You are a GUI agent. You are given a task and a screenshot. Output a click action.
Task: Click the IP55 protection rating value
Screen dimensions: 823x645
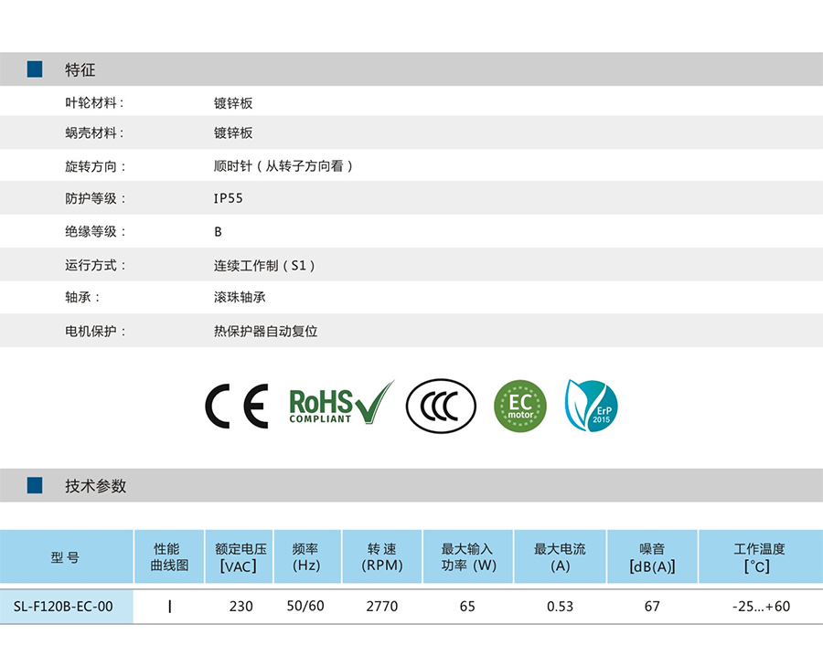click(229, 198)
